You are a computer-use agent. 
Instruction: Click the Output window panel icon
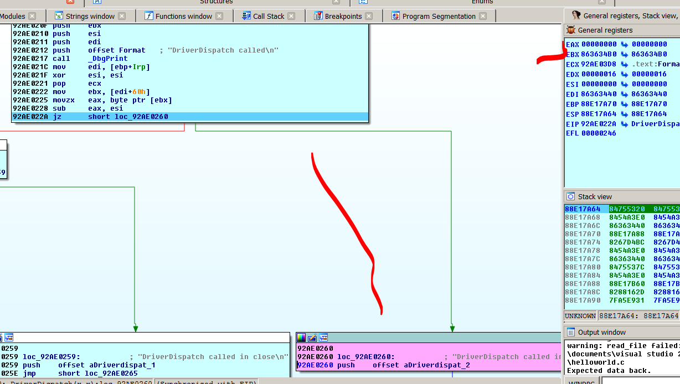pos(570,332)
